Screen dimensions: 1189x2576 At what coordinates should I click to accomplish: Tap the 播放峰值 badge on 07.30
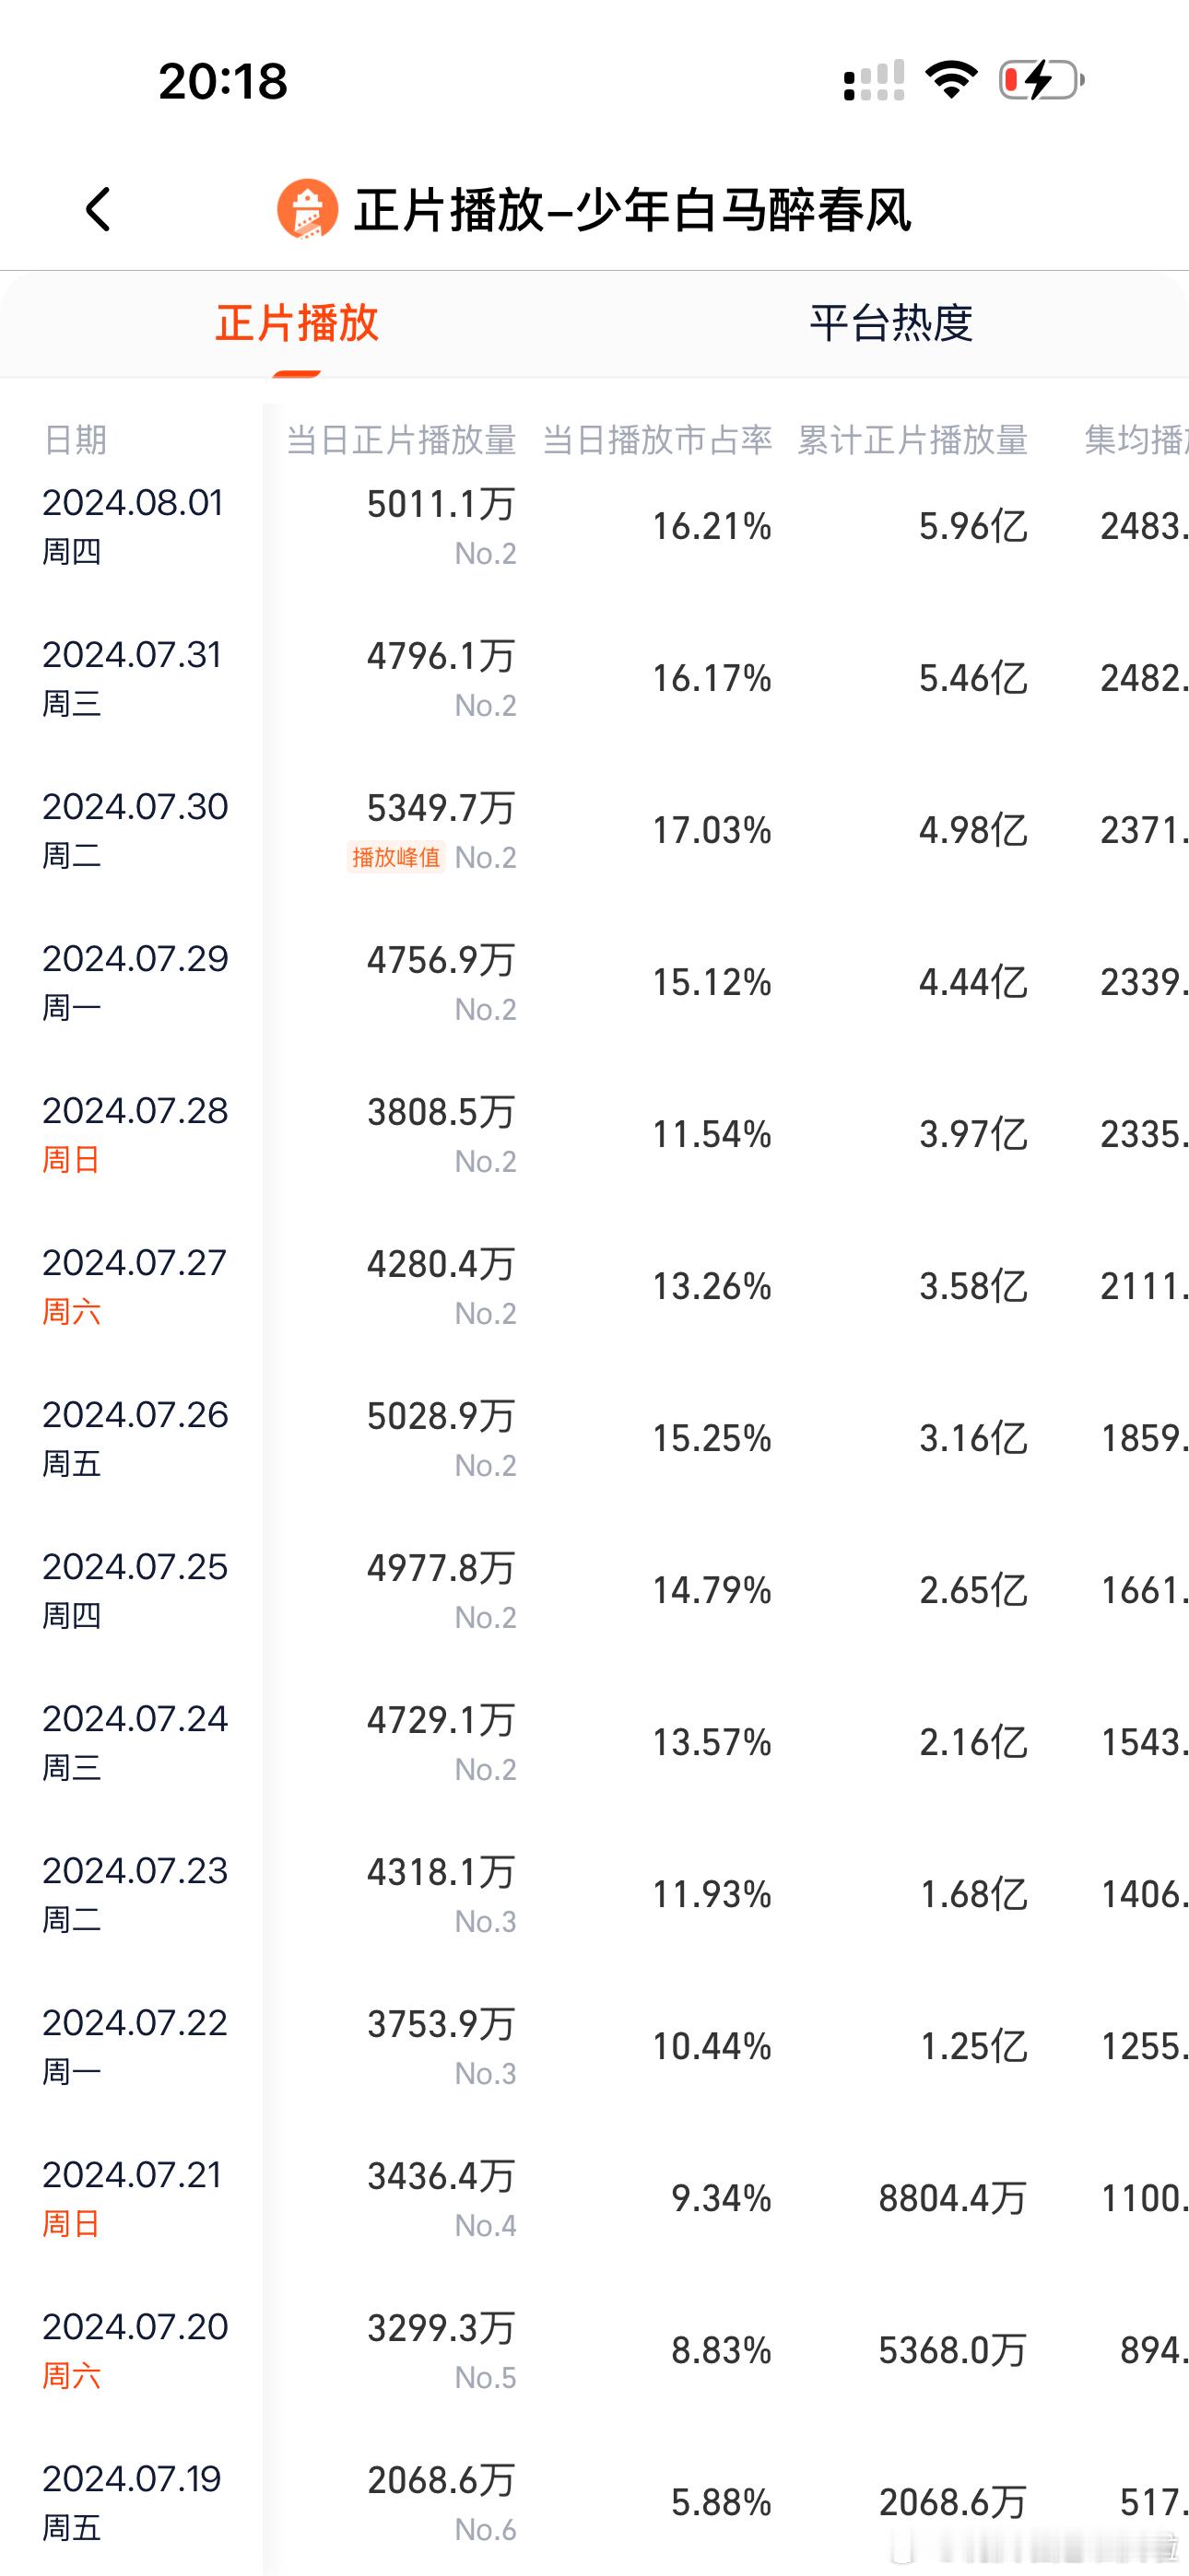[395, 857]
